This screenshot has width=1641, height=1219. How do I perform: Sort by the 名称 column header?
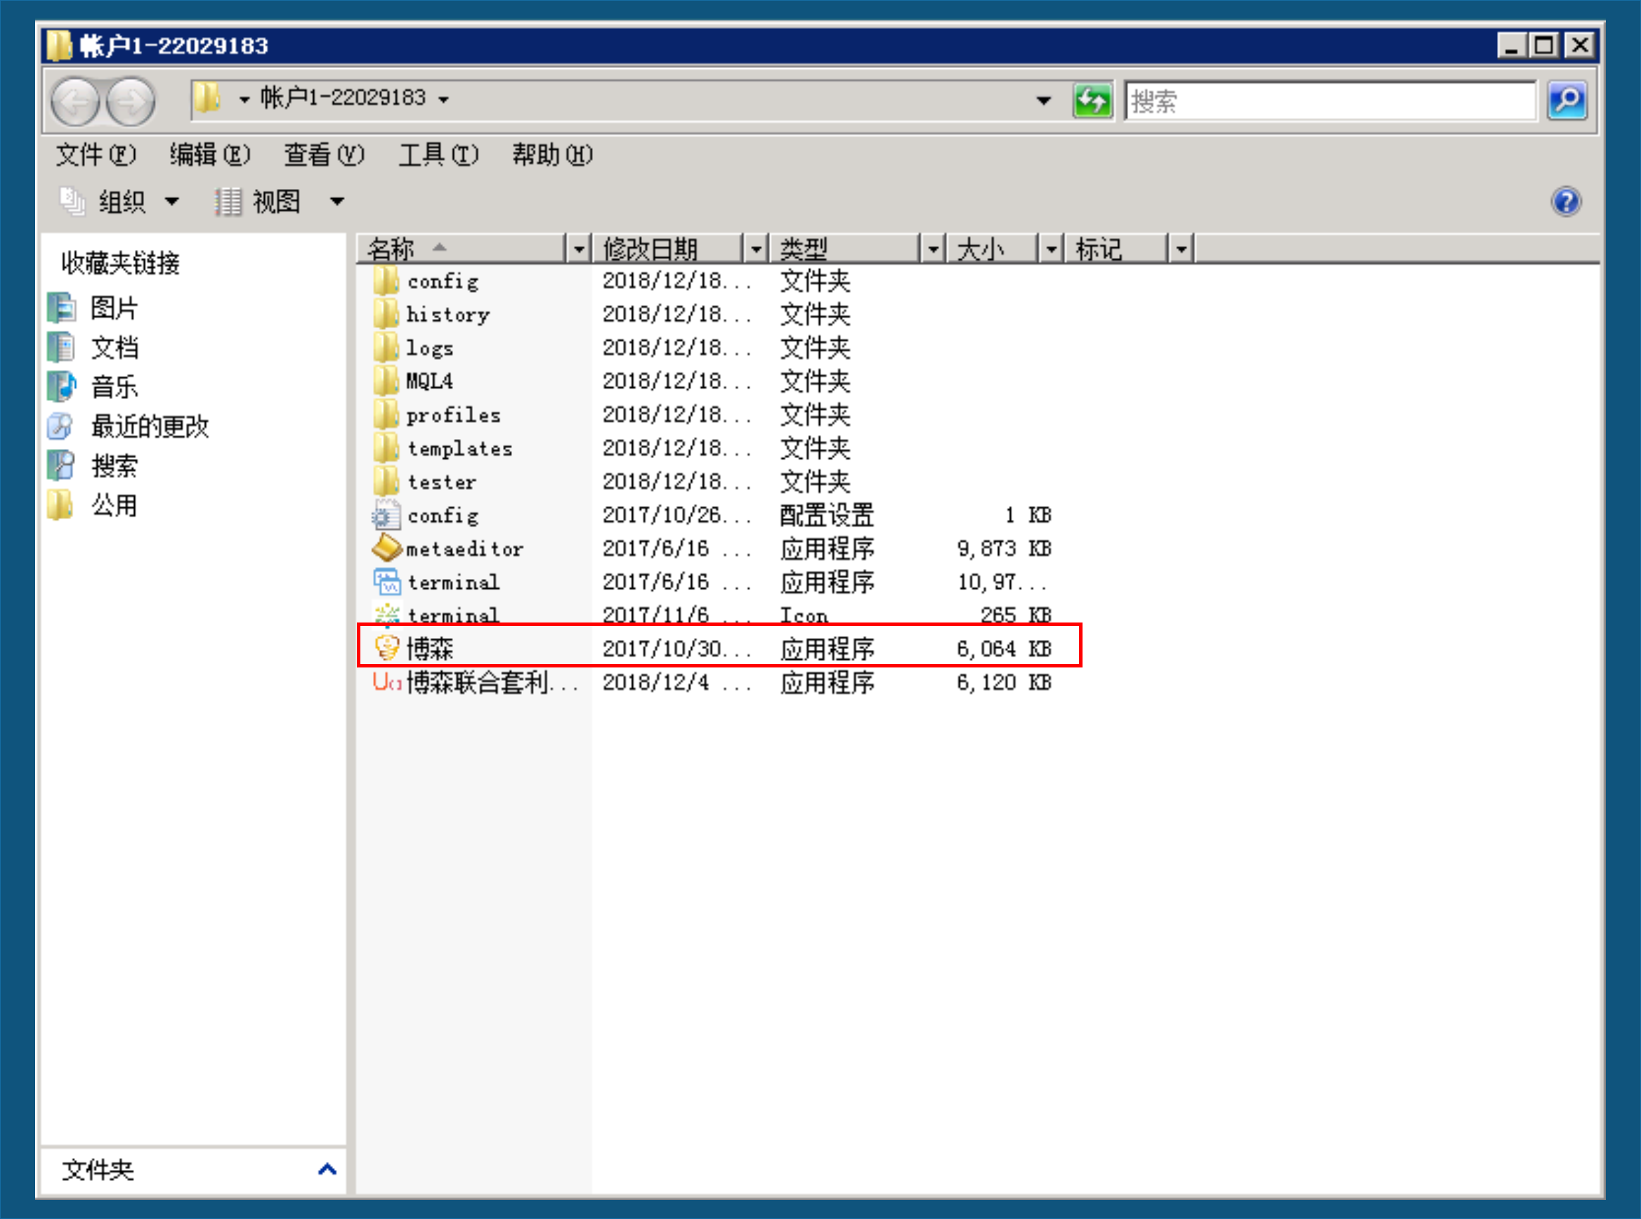pyautogui.click(x=462, y=249)
